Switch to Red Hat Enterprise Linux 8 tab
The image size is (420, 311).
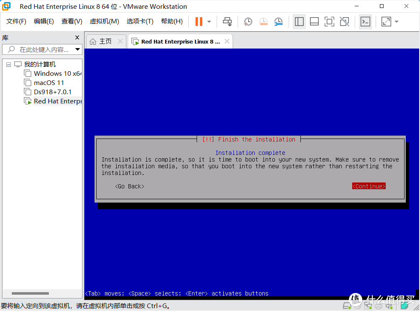[x=181, y=41]
